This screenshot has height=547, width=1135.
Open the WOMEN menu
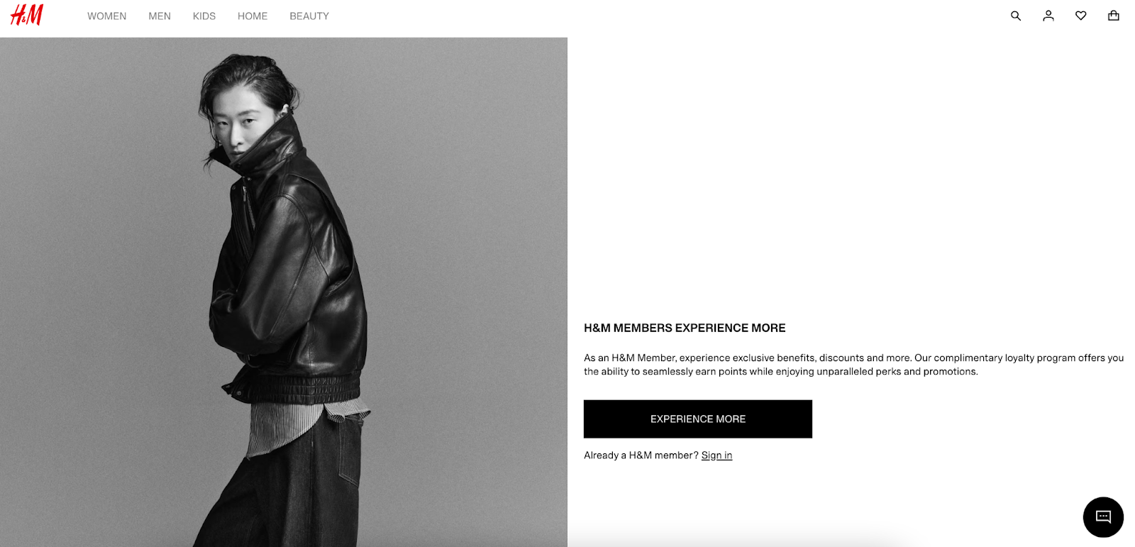107,16
